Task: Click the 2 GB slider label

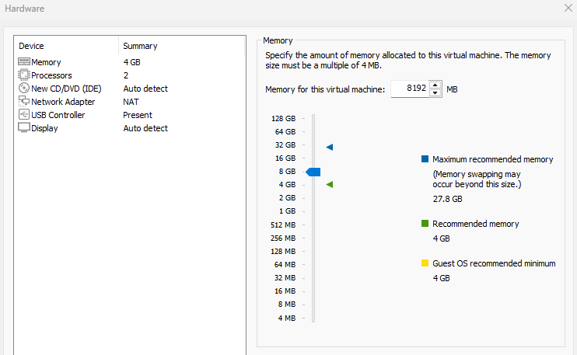Action: point(287,198)
